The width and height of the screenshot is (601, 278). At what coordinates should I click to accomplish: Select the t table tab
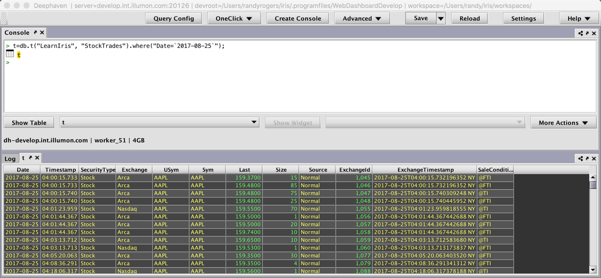(23, 158)
